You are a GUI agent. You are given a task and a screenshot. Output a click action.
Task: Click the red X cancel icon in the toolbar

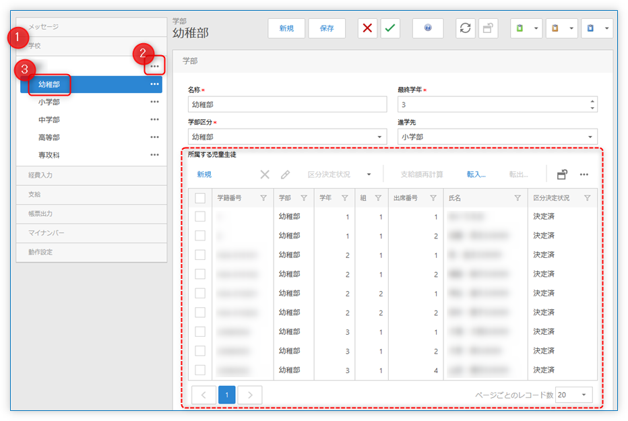[367, 28]
